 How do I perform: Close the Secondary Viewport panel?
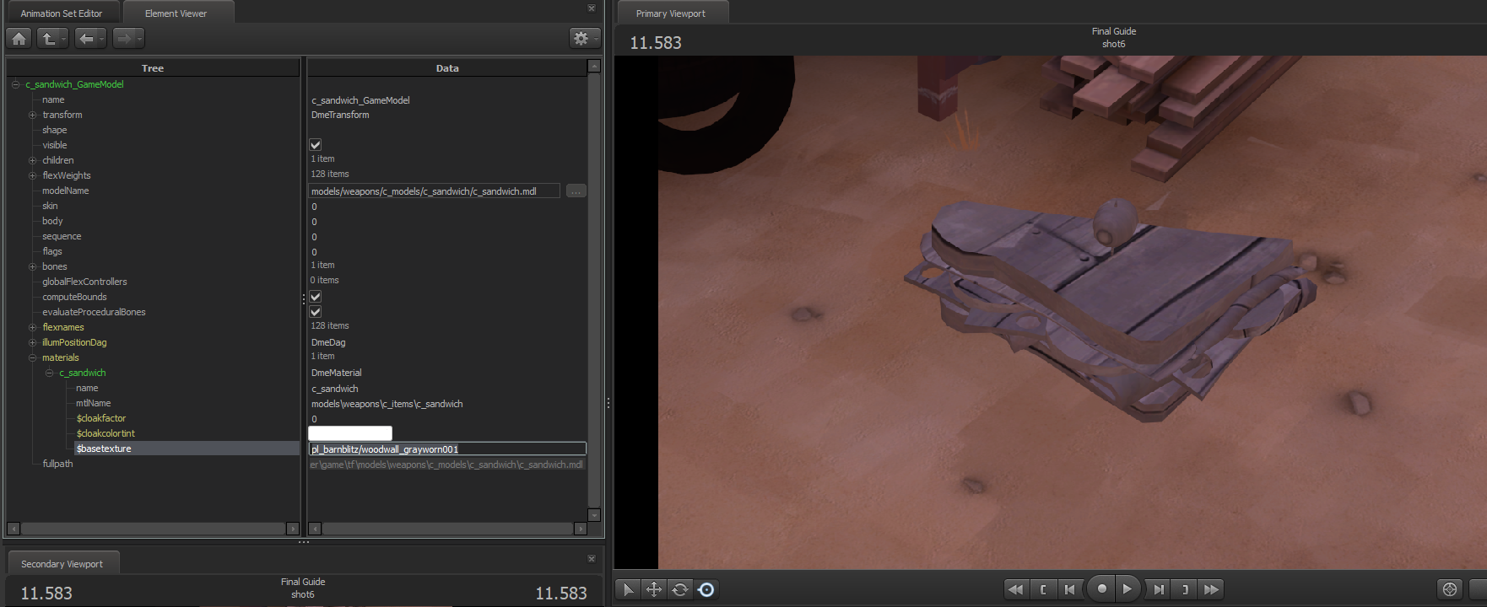[592, 558]
